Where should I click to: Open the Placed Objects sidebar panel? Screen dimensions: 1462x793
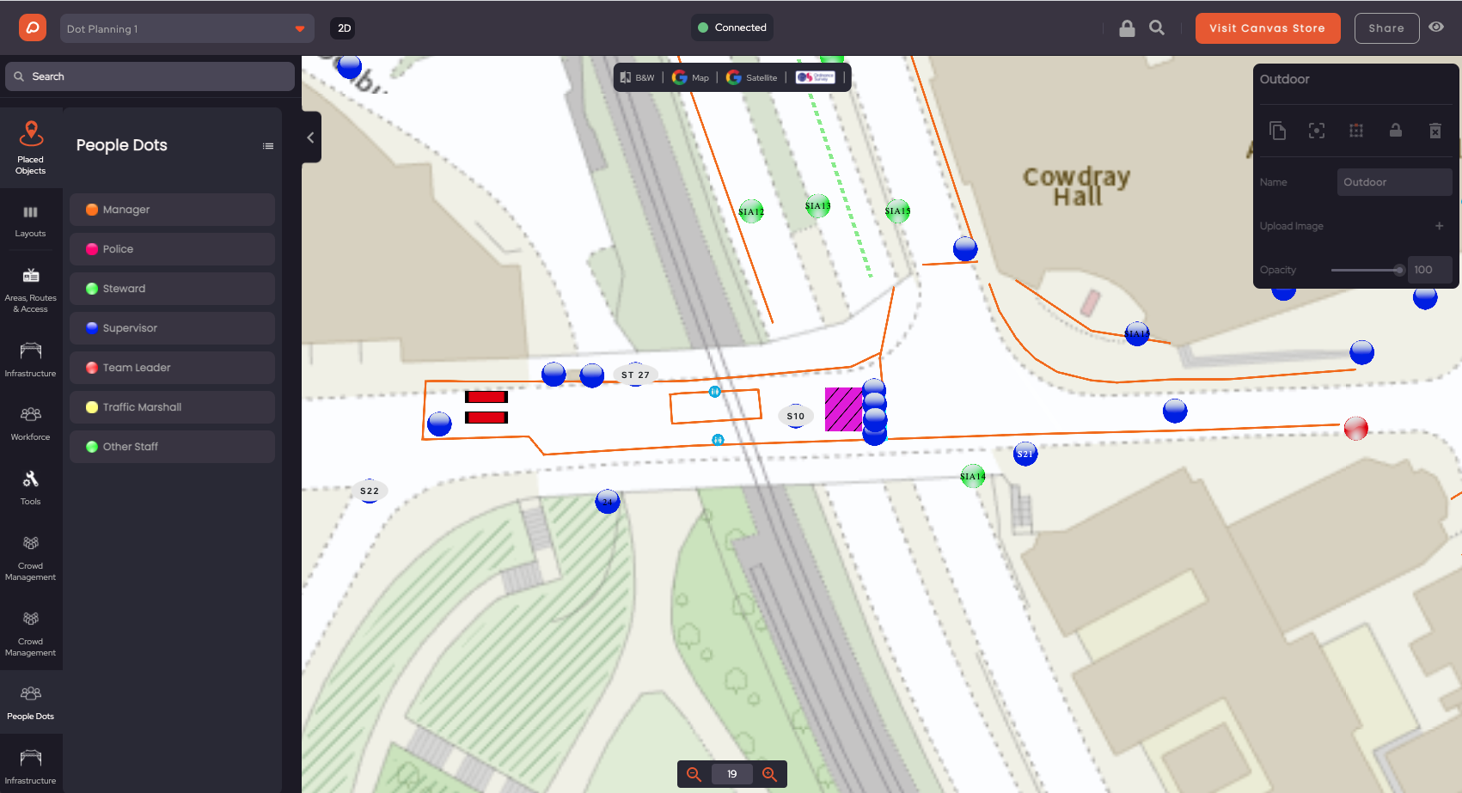[30, 147]
